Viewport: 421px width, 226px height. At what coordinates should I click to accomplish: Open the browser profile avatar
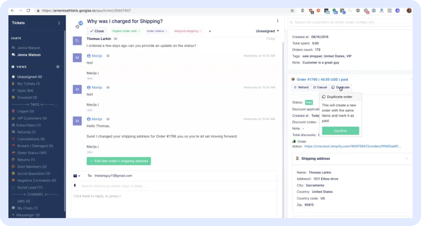tap(409, 11)
